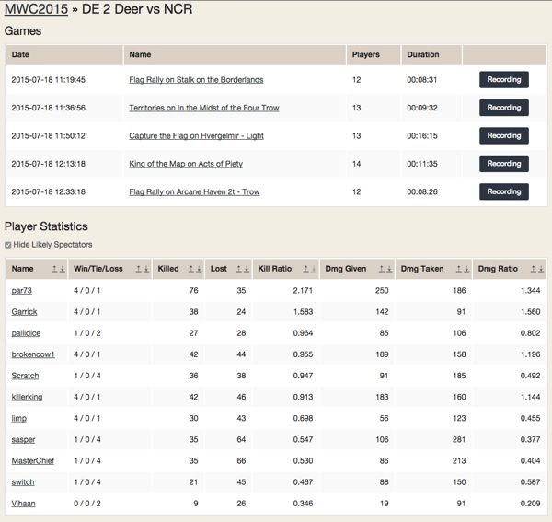The height and width of the screenshot is (522, 552).
Task: Sort Dmg Given column ascending arrow
Action: (x=381, y=269)
